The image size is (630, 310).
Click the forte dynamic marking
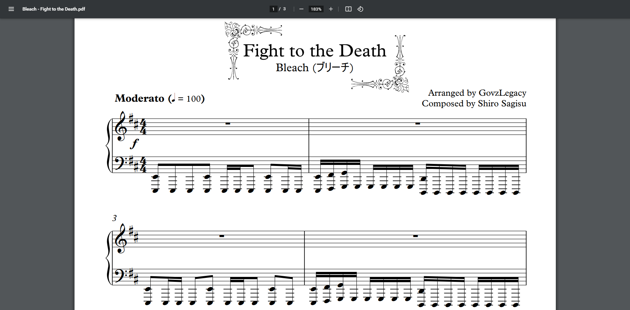134,143
